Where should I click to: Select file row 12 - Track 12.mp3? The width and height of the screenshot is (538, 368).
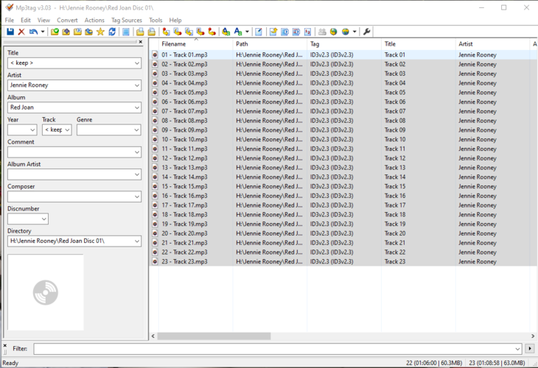343,158
